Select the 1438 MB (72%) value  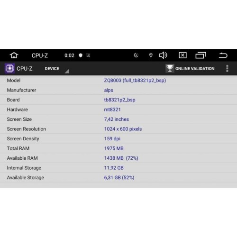[x=121, y=158]
